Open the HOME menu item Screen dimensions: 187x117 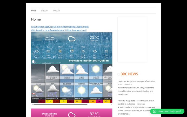click(34, 11)
